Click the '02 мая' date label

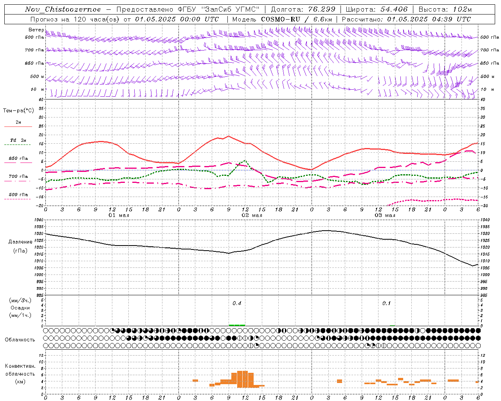pos(252,215)
